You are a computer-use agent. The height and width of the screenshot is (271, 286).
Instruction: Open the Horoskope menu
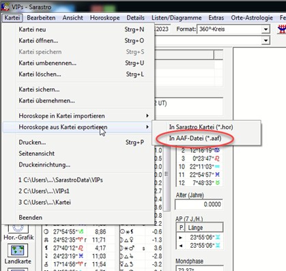click(105, 18)
